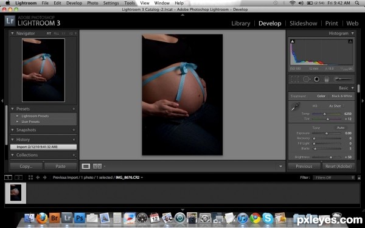This screenshot has width=365, height=228.
Task: Open the Develop menu in menu bar
Action: pyautogui.click(x=74, y=3)
